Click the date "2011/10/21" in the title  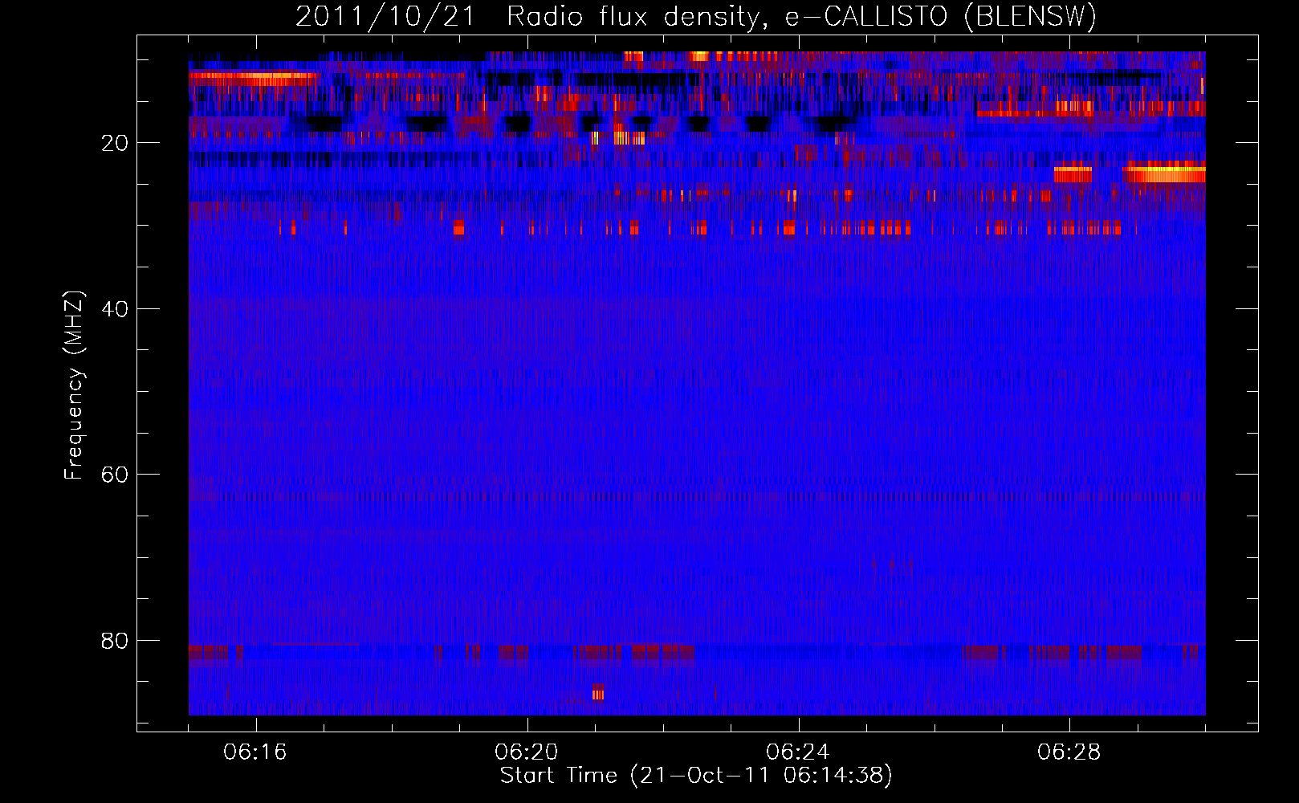point(386,16)
